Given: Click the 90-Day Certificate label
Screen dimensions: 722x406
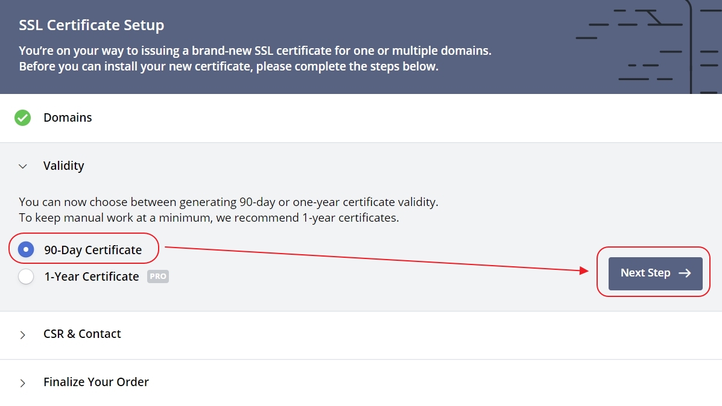Looking at the screenshot, I should [93, 249].
